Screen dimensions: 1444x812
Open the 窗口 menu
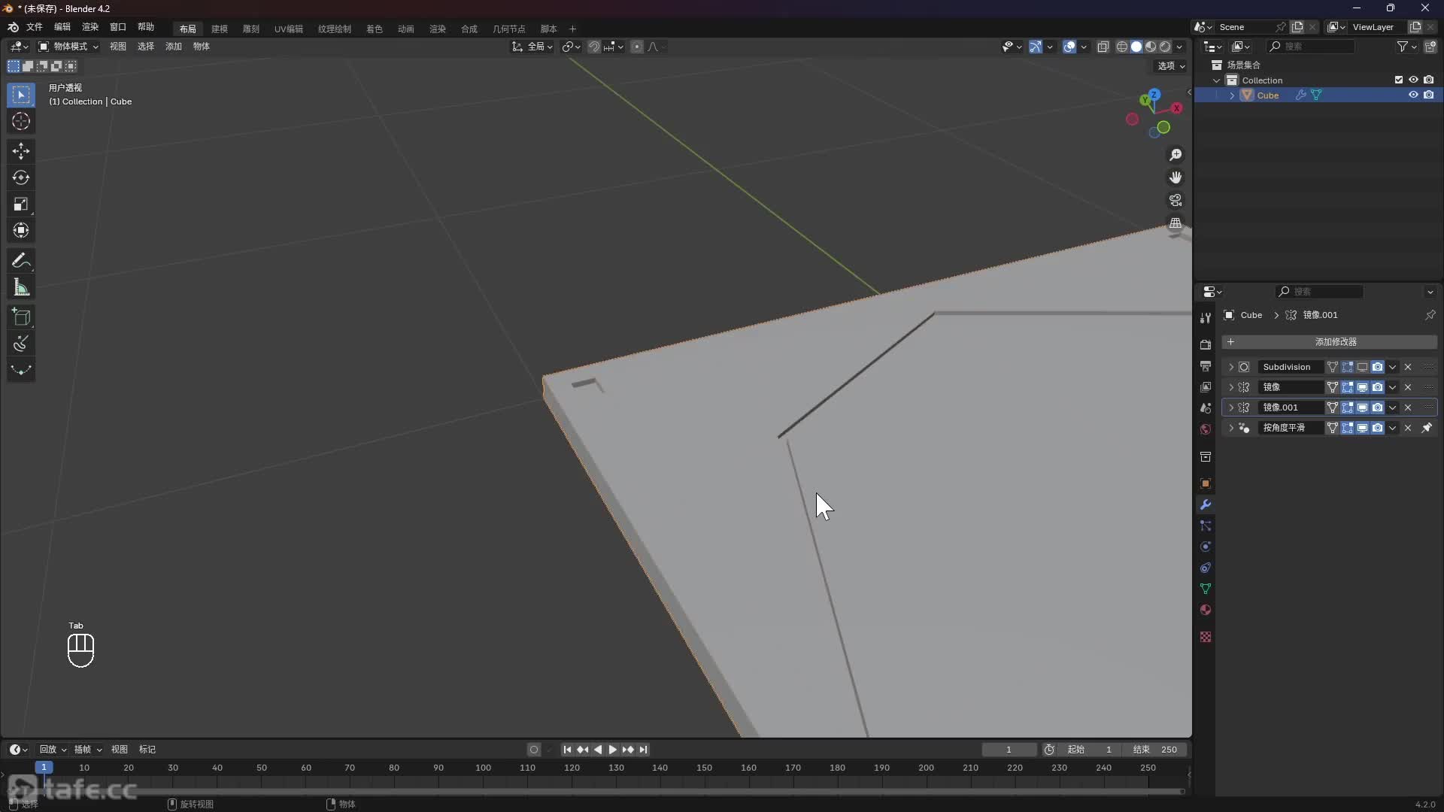point(118,27)
